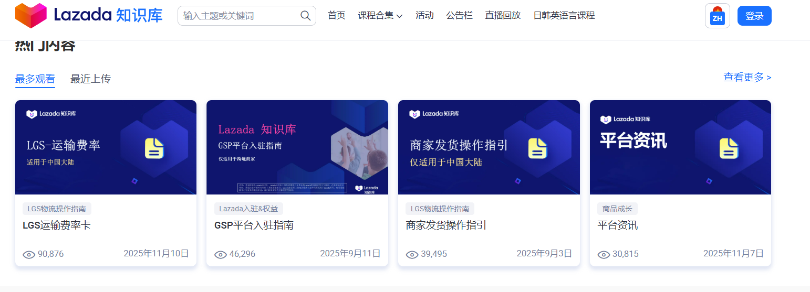
Task: Open the ZH language switcher icon
Action: point(717,16)
